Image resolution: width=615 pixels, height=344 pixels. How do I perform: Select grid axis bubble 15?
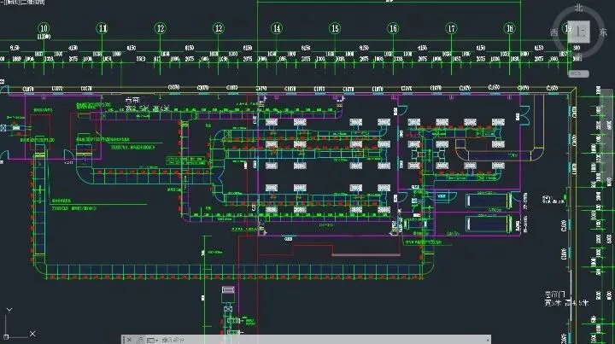click(335, 28)
